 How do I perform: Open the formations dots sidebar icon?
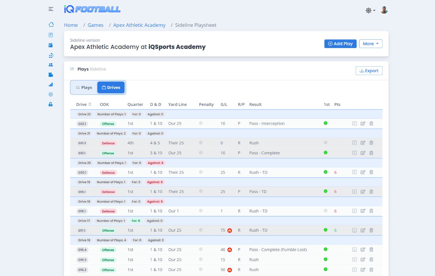(x=51, y=55)
